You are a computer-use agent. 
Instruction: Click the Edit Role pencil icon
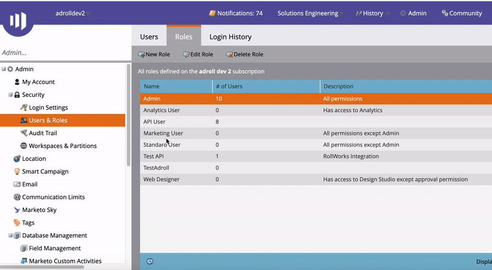point(186,55)
